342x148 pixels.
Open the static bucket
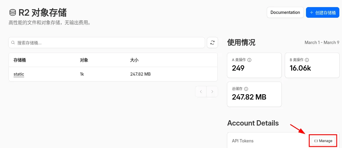coord(19,74)
